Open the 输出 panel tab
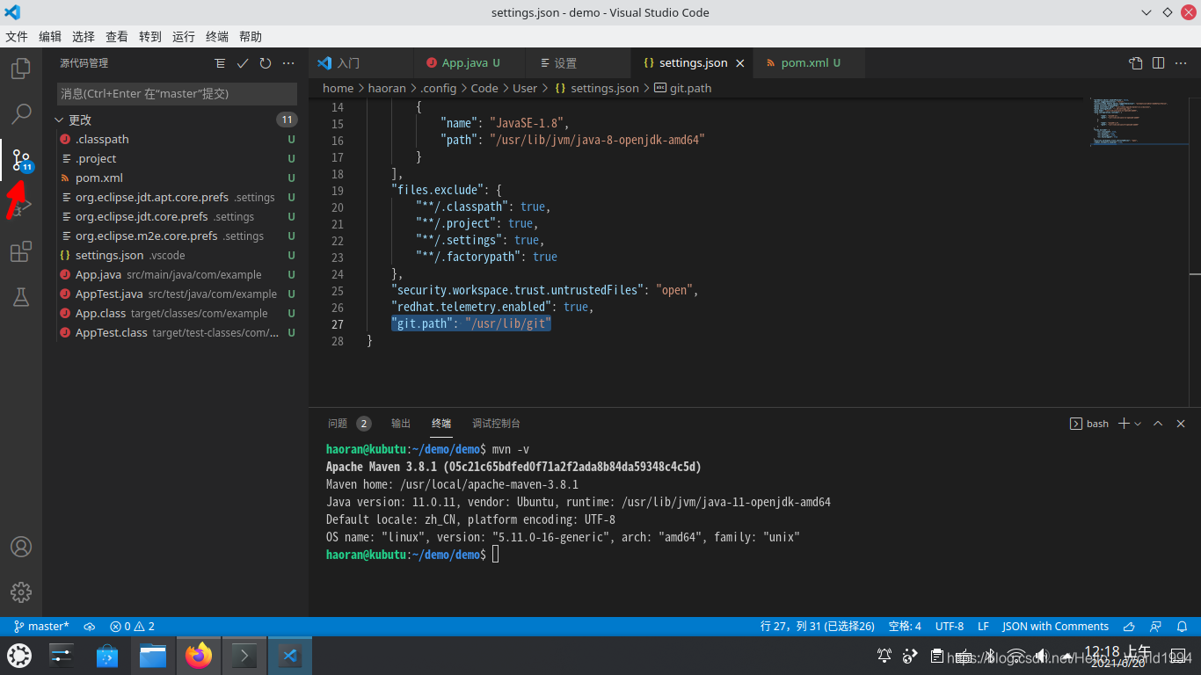 (x=401, y=424)
